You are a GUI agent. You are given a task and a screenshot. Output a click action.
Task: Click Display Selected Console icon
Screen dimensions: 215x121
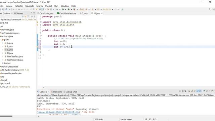click(207, 91)
